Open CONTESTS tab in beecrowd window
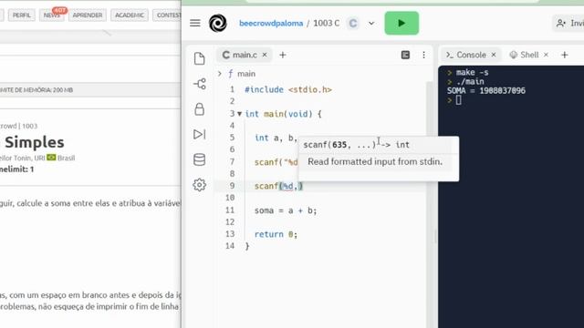Screen dimensions: 584x328 167,15
